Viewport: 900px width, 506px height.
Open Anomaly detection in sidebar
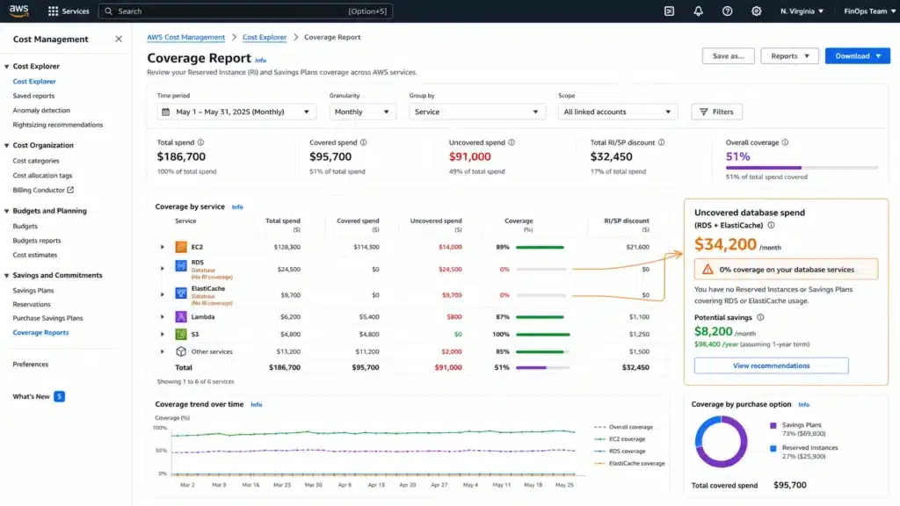[x=41, y=110]
